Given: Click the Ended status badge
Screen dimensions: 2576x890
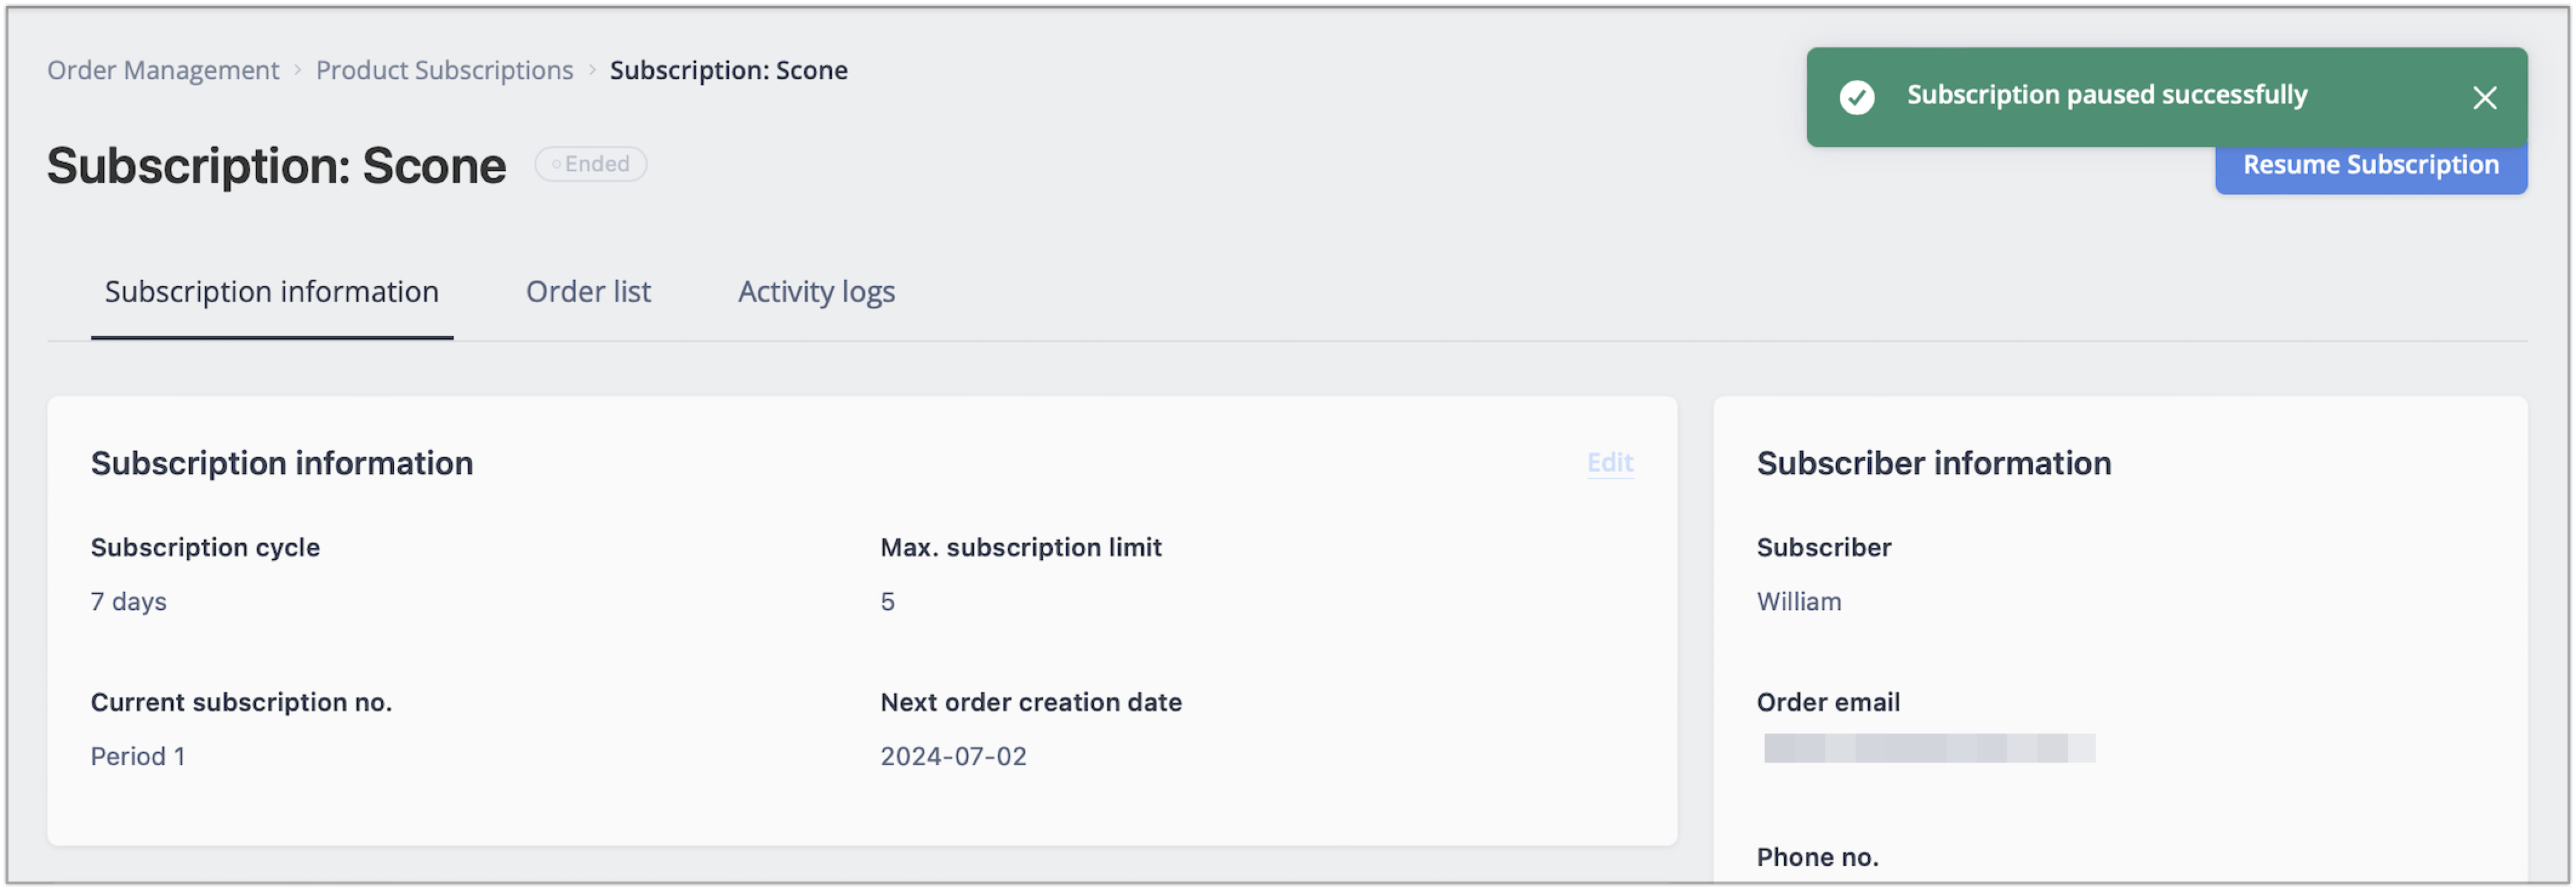Looking at the screenshot, I should [x=591, y=164].
